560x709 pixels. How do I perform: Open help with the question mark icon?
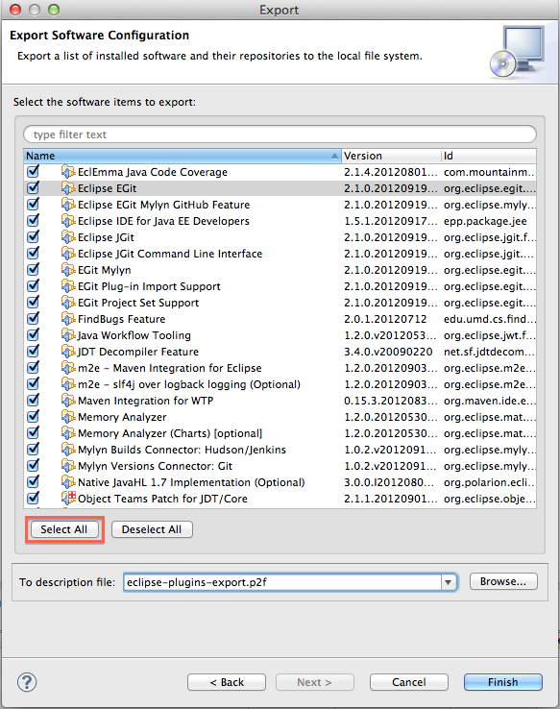[x=27, y=682]
